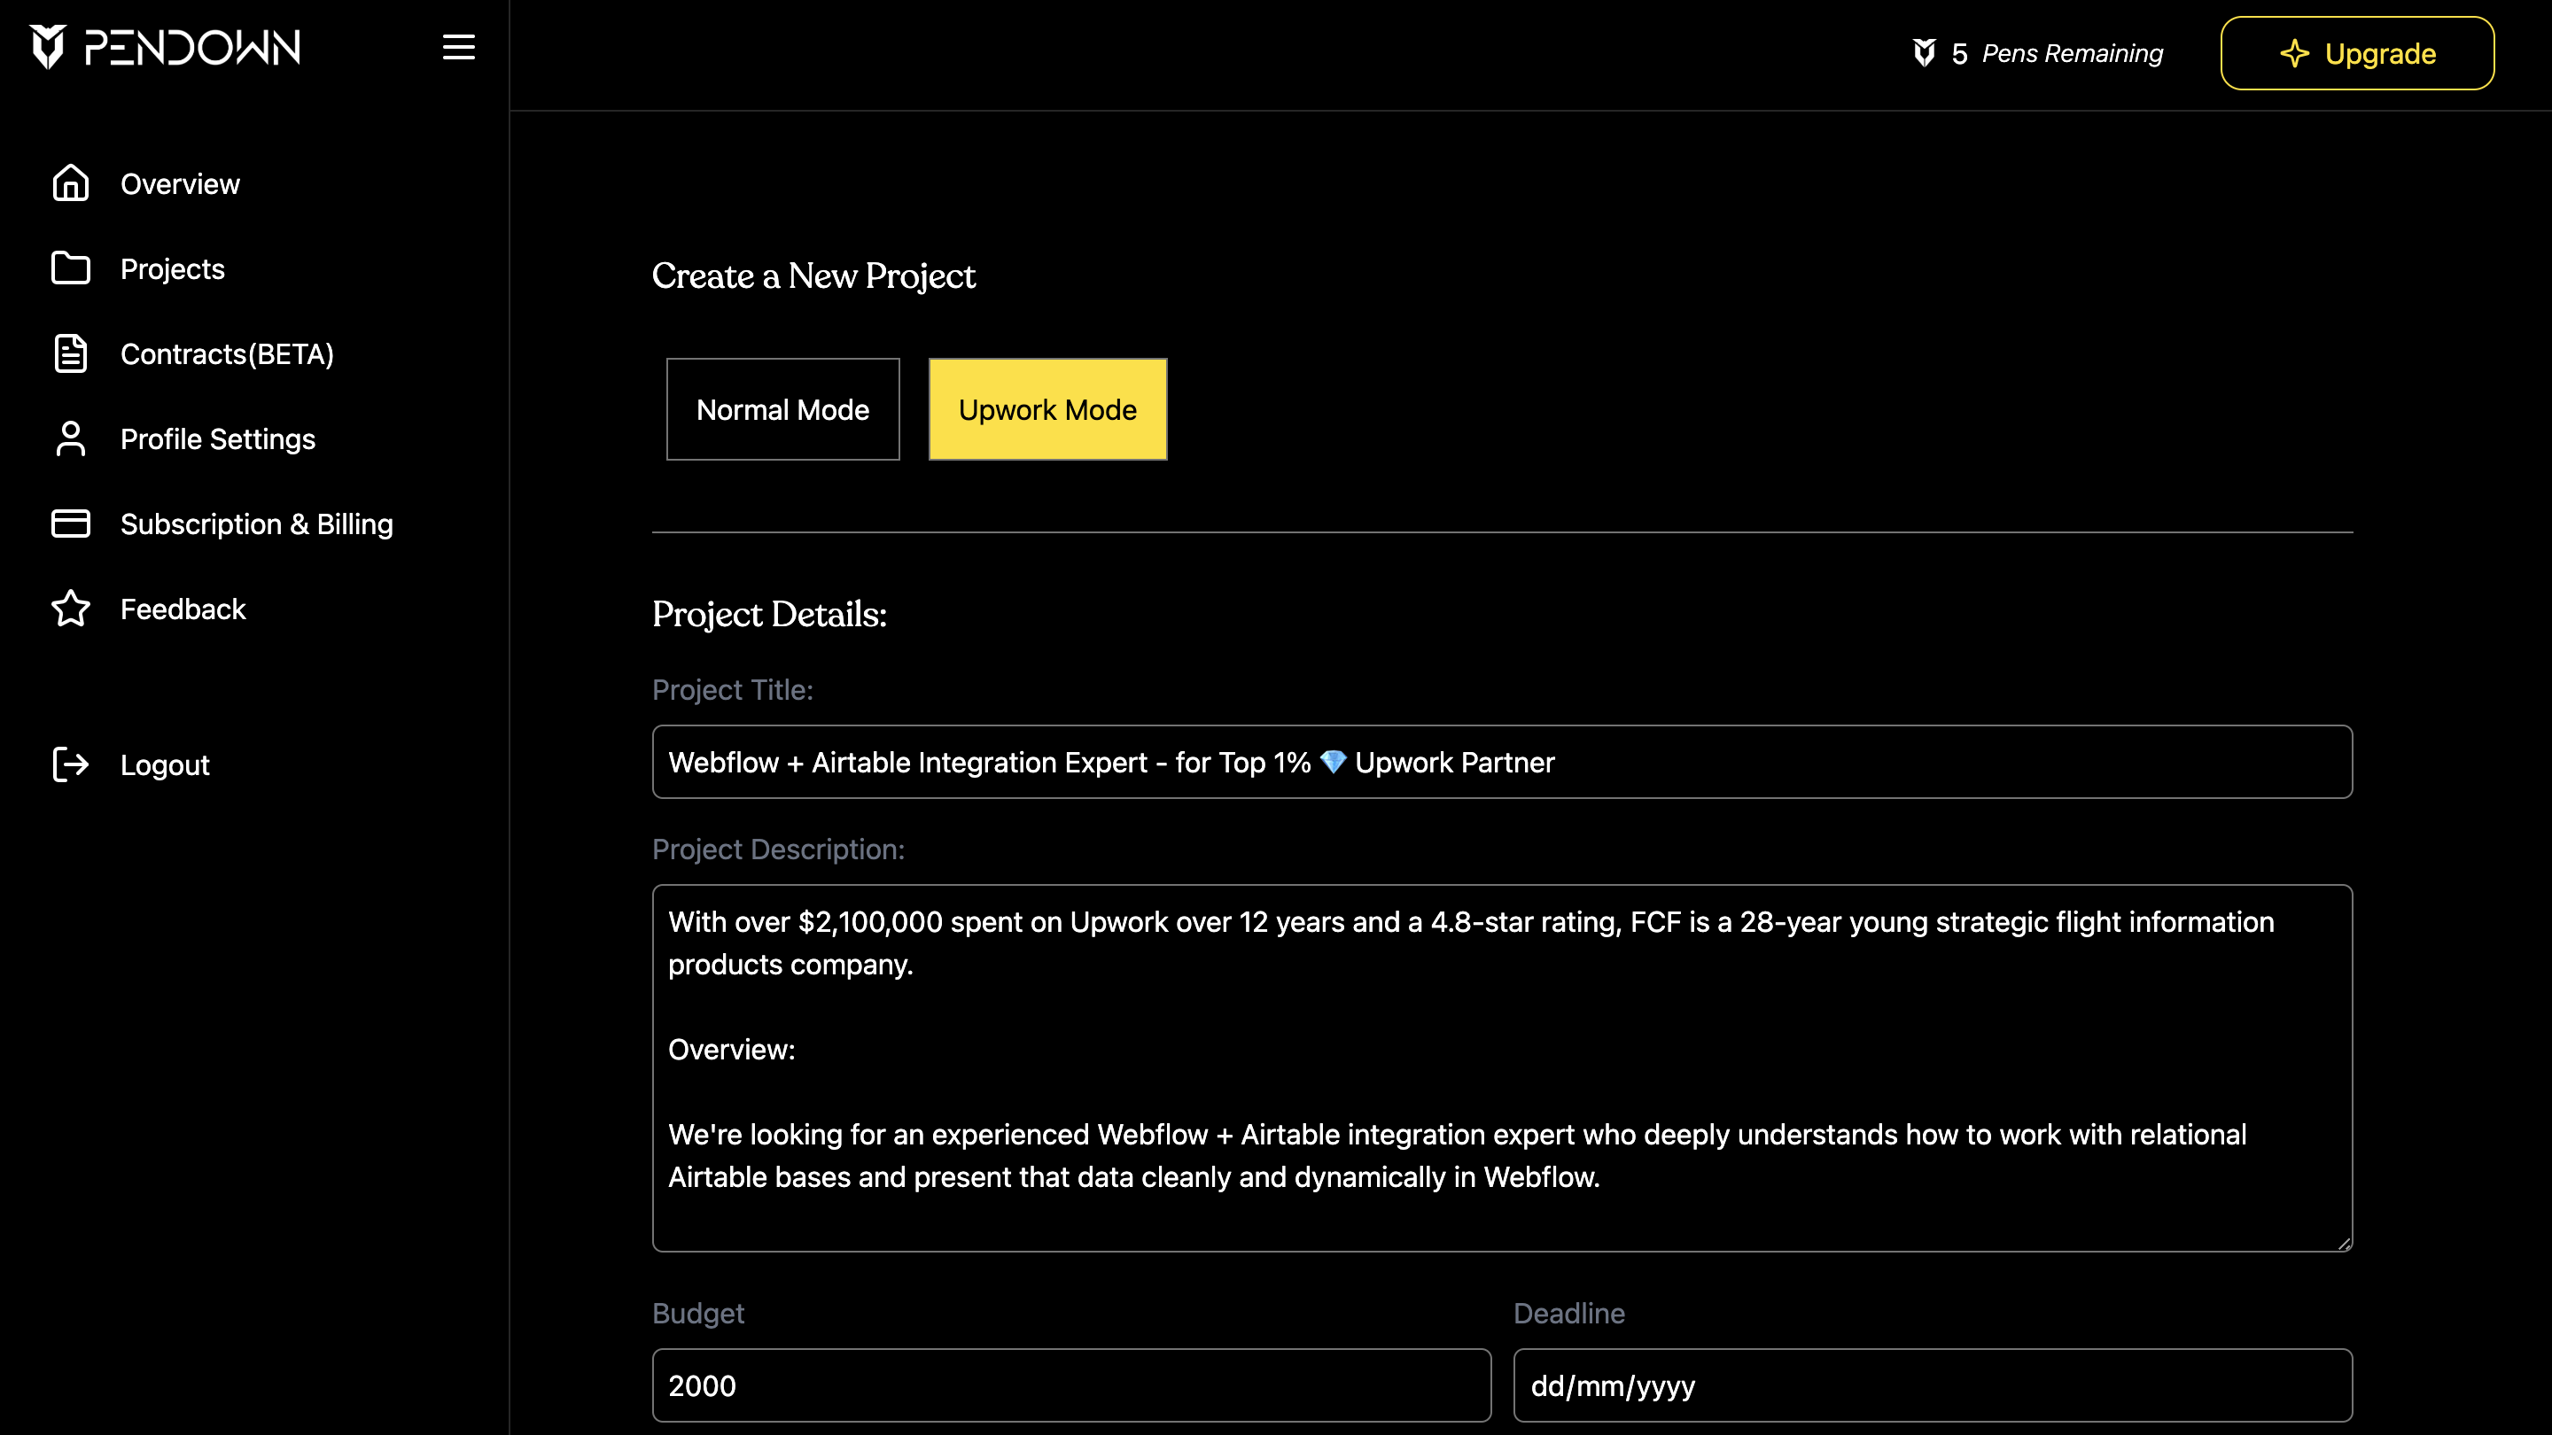Open the Overview page

coord(179,184)
